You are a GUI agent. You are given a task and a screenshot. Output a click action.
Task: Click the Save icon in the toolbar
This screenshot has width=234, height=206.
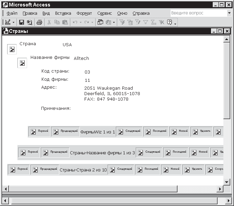[22, 22]
